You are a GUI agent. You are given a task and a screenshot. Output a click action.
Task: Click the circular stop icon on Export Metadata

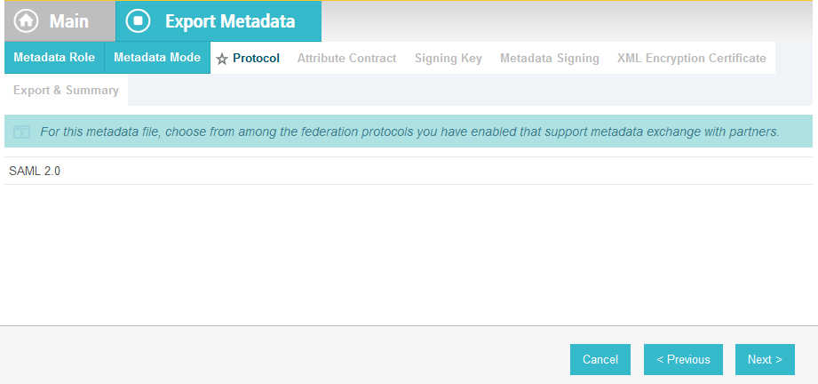[x=138, y=21]
